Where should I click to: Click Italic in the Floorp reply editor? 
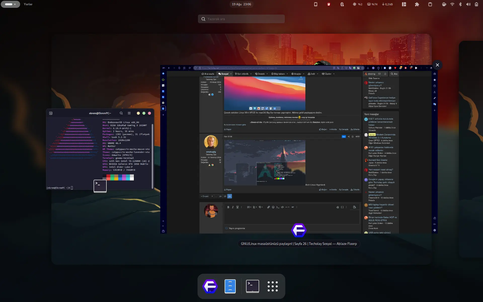233,207
